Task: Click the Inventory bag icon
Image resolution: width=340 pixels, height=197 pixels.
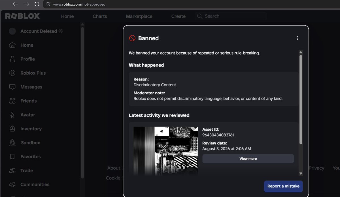Action: coord(12,129)
